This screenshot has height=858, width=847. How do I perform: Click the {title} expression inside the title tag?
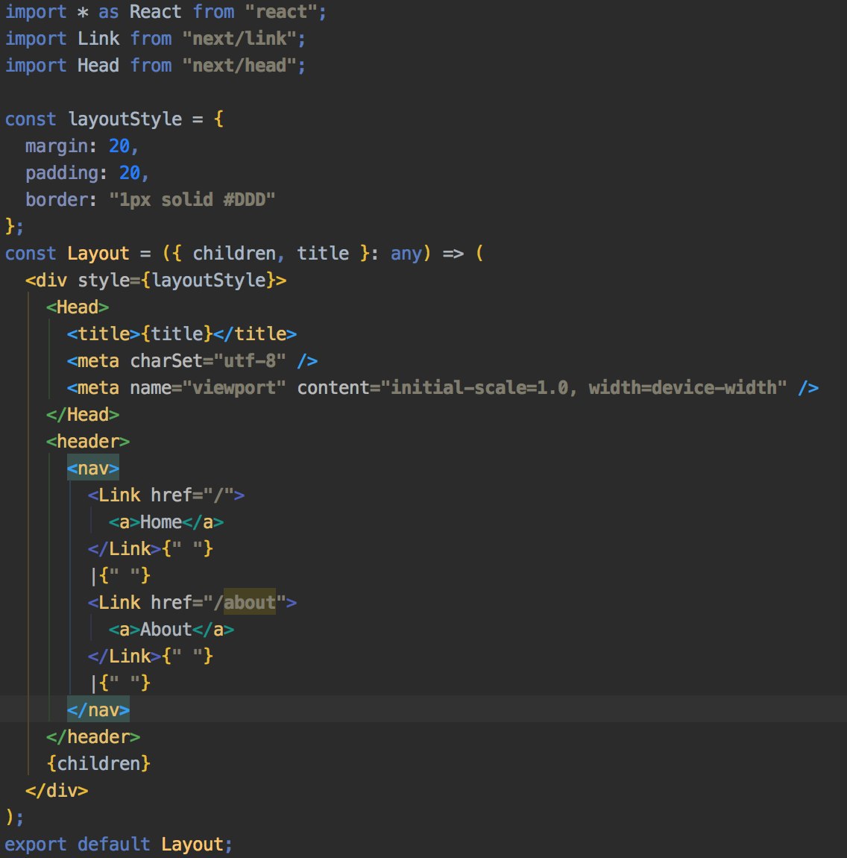(x=177, y=334)
